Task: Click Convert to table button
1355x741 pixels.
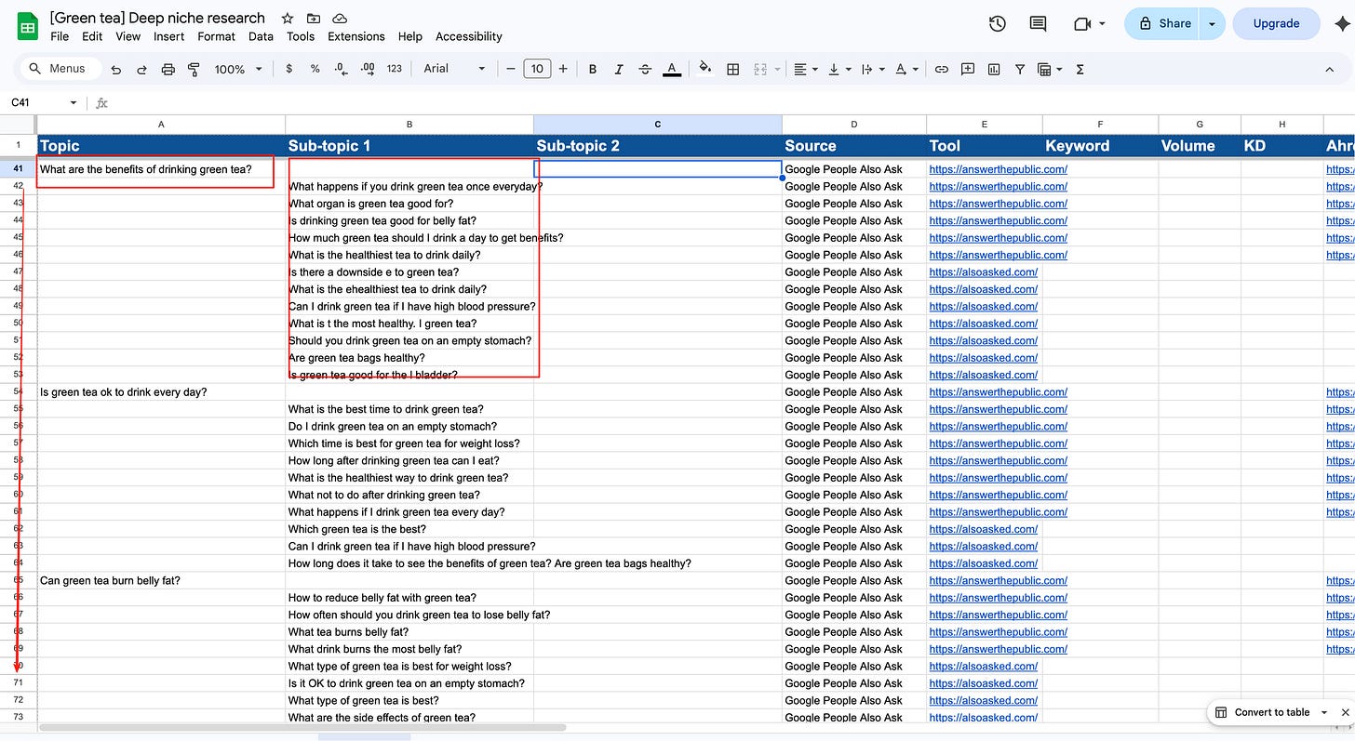Action: (x=1262, y=712)
